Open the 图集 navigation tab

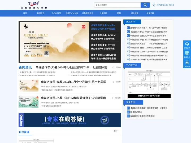point(119,13)
